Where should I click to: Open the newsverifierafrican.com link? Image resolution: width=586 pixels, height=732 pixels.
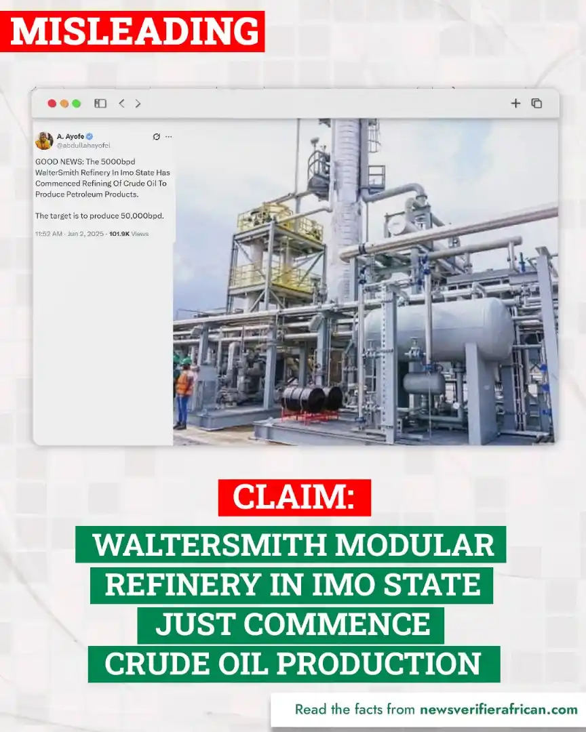[x=499, y=710]
